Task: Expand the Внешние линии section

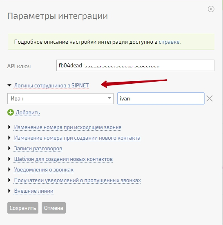Action: coord(33,191)
